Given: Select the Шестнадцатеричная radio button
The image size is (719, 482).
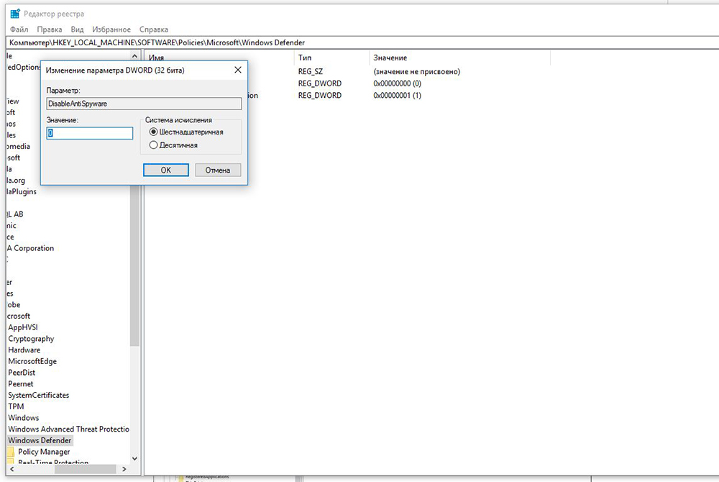Looking at the screenshot, I should [153, 132].
